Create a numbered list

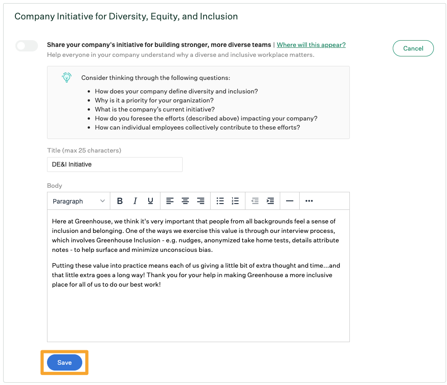point(235,201)
